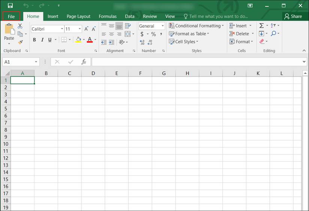Open the Font Color dropdown arrow

96,40
